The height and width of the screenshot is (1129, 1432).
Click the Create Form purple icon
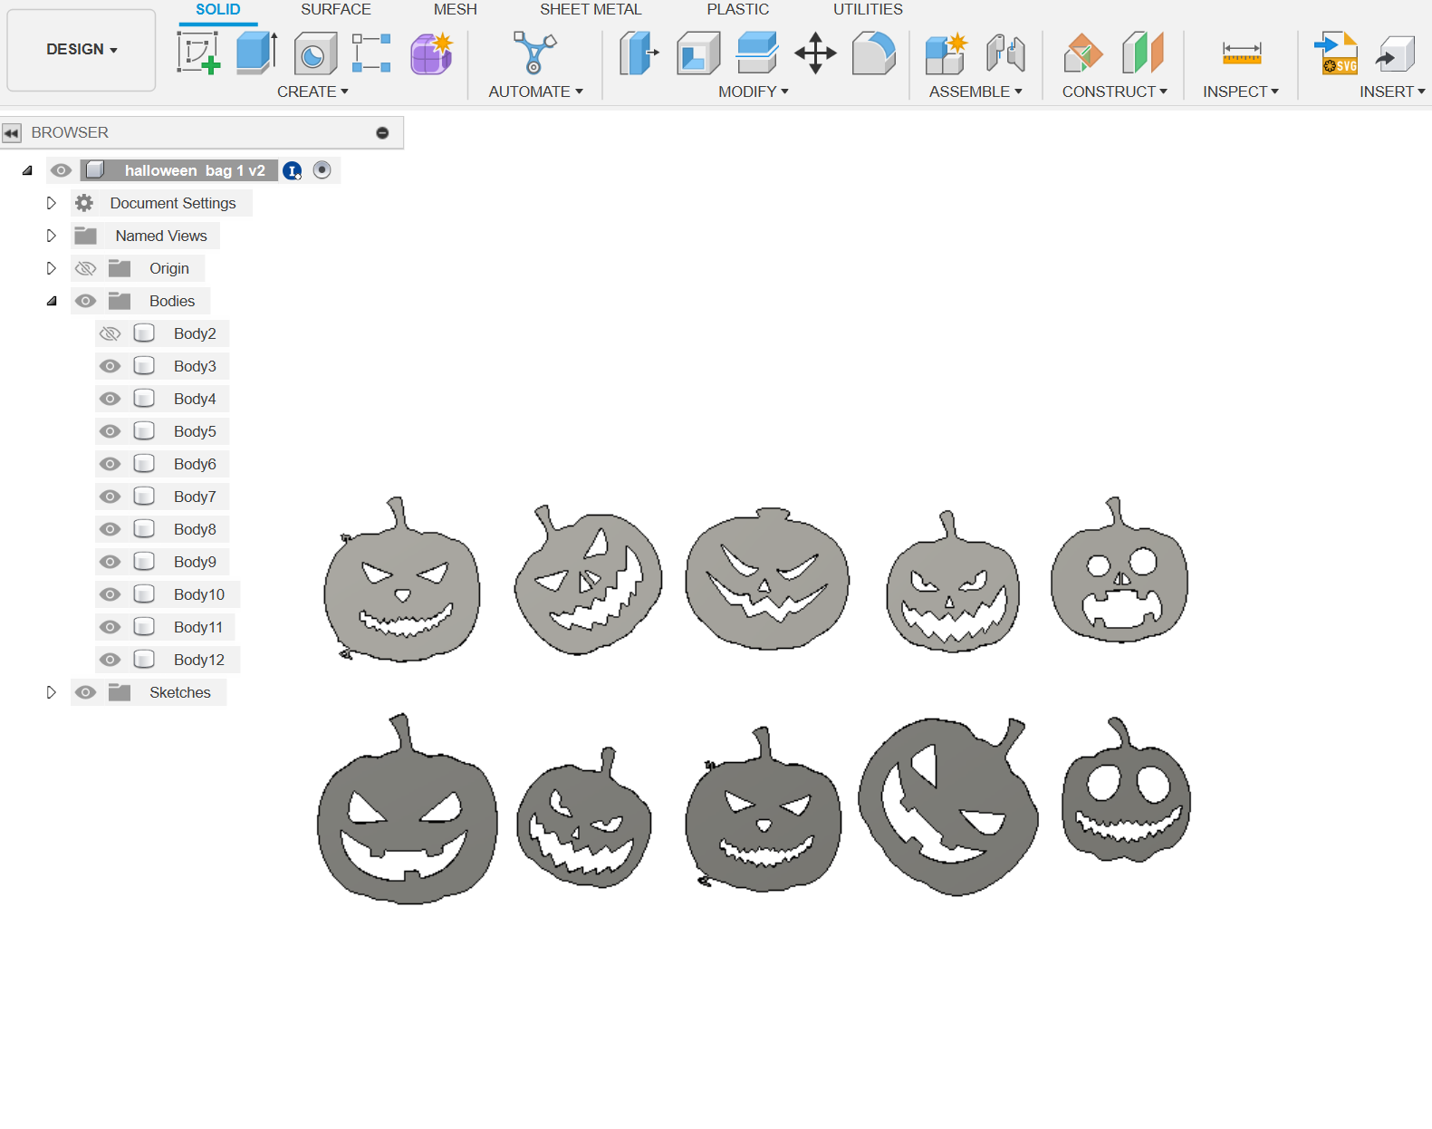click(431, 53)
